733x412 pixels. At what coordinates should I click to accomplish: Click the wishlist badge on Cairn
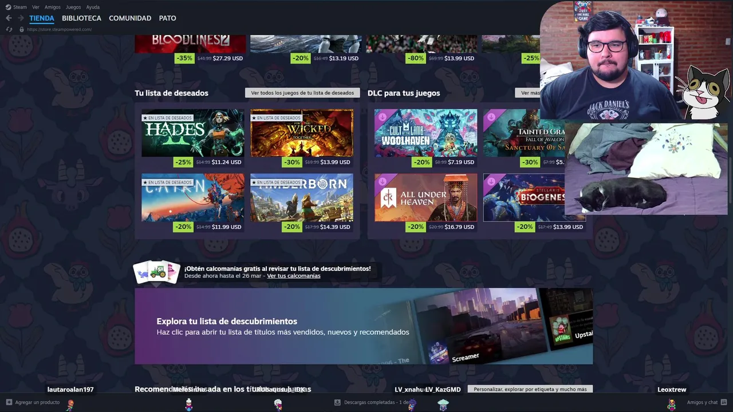167,183
